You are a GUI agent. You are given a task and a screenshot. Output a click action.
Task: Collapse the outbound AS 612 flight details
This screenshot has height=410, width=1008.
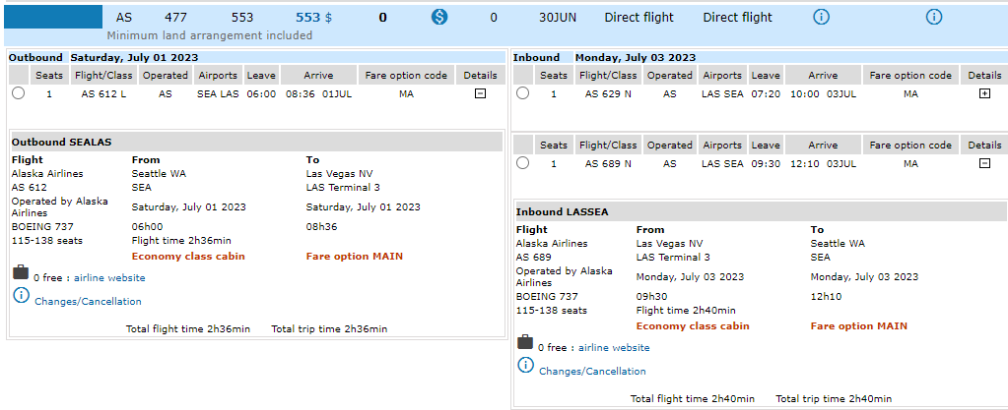tap(480, 94)
